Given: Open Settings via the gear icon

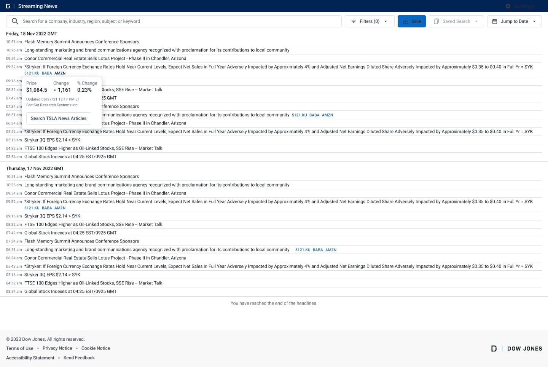Looking at the screenshot, I should (508, 6).
